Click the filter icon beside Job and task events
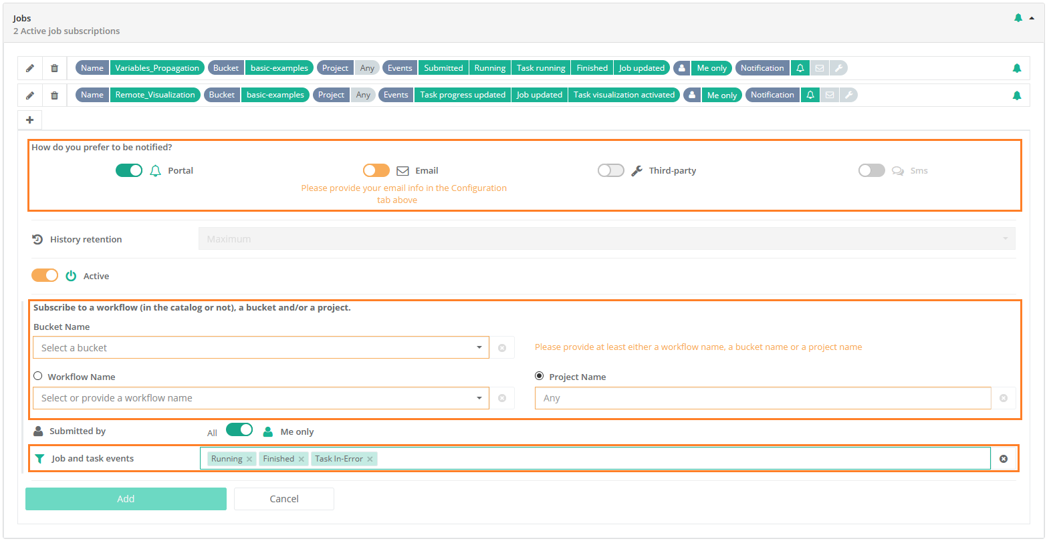The width and height of the screenshot is (1049, 543). [39, 459]
